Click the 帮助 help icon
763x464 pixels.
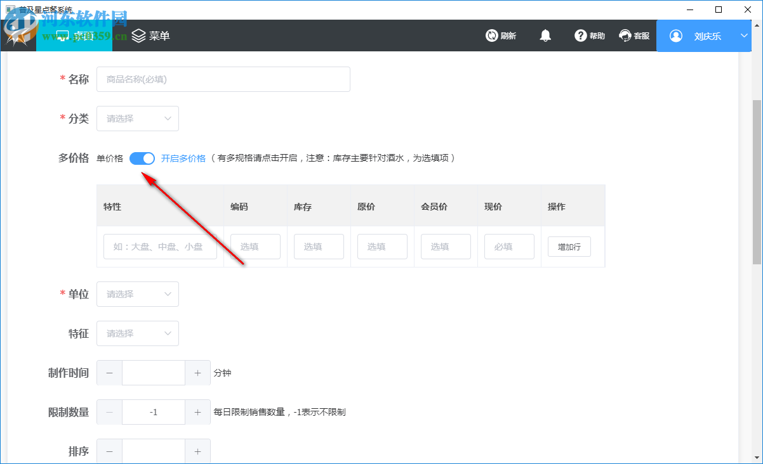point(580,35)
